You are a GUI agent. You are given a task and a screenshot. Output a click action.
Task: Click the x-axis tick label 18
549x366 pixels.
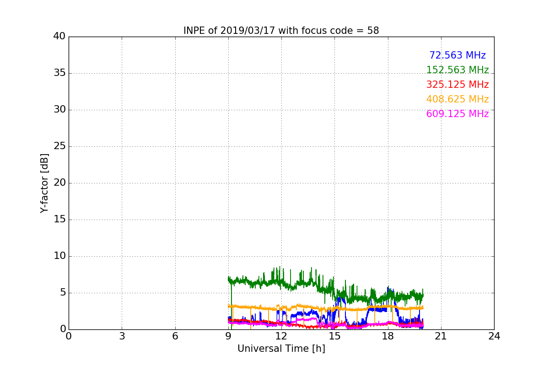[388, 336]
